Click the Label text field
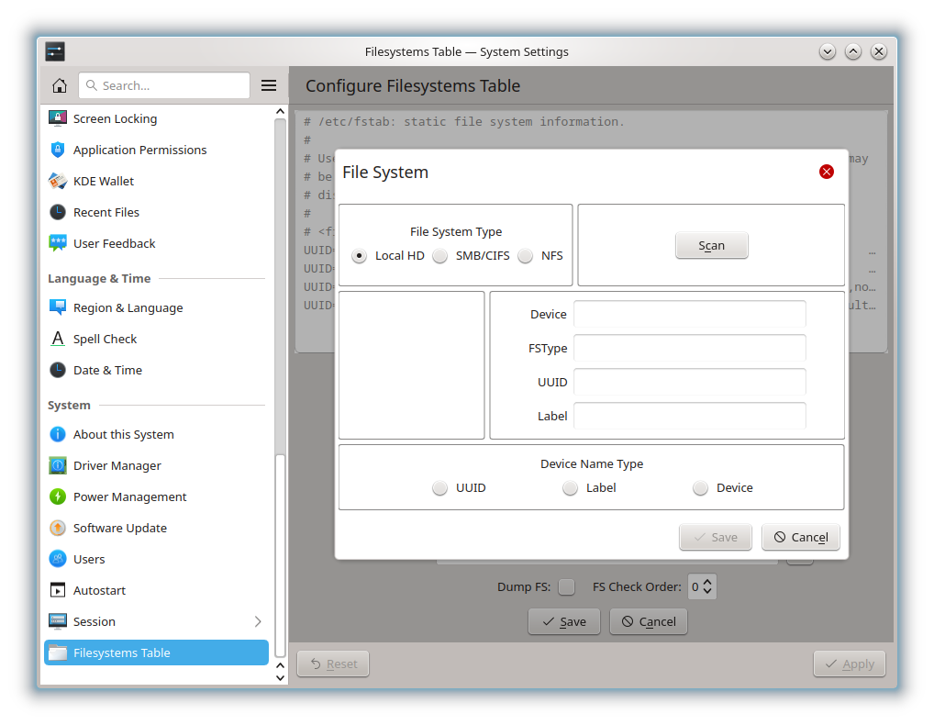The height and width of the screenshot is (725, 934). (x=690, y=416)
